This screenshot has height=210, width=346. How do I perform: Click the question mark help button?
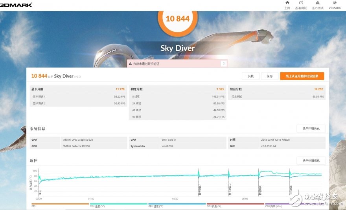click(x=224, y=63)
